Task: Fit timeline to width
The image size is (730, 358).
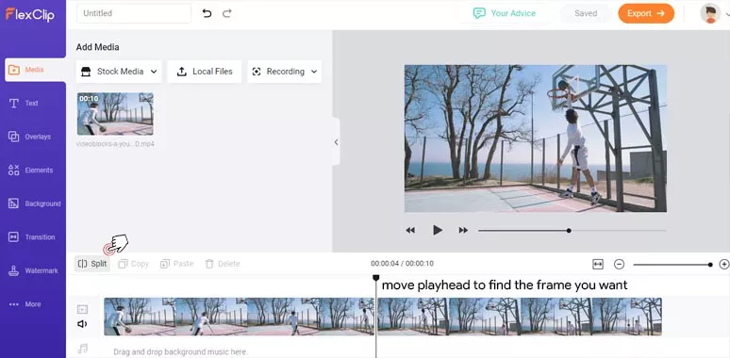Action: (598, 264)
